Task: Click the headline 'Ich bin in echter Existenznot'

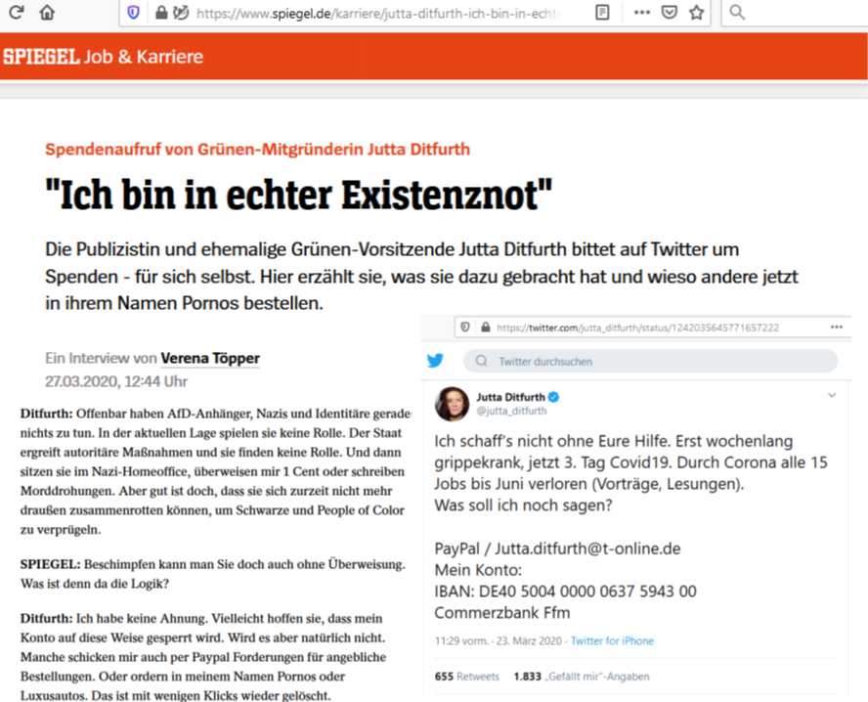Action: (299, 195)
